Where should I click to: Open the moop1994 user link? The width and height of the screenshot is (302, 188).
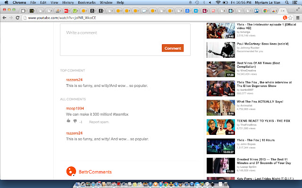[75, 109]
